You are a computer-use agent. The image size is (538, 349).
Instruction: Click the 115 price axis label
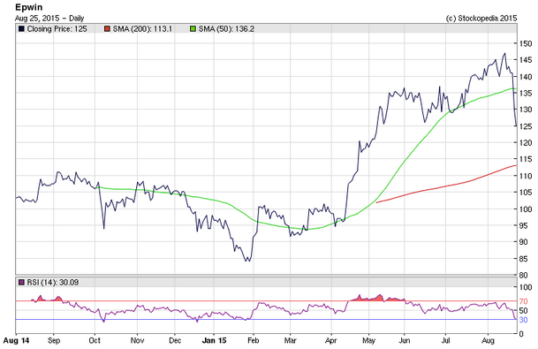point(526,159)
